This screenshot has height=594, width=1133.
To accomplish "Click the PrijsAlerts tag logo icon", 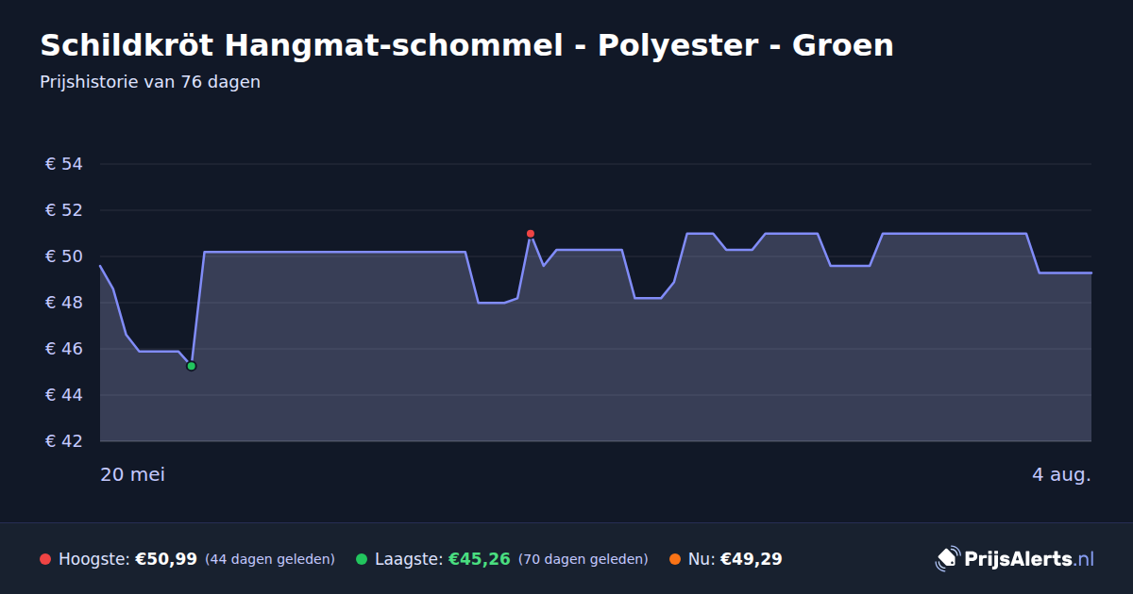I will tap(947, 559).
